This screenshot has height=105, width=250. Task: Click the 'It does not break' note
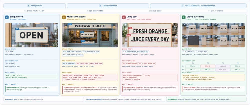tap(31, 89)
